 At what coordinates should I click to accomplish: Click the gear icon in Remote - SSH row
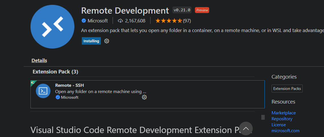(144, 97)
